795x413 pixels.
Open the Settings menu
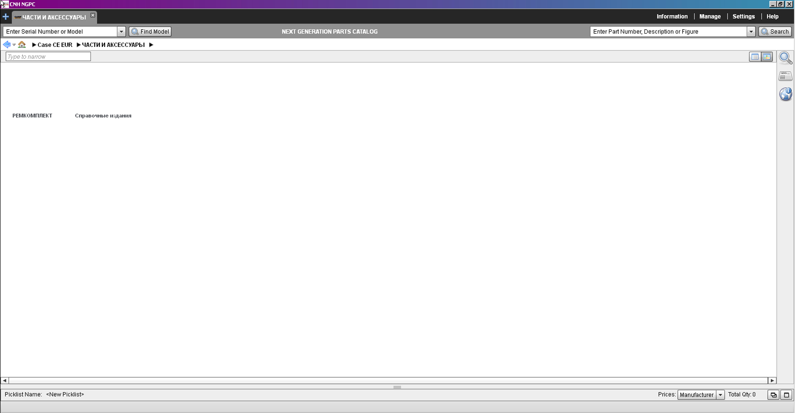[743, 16]
